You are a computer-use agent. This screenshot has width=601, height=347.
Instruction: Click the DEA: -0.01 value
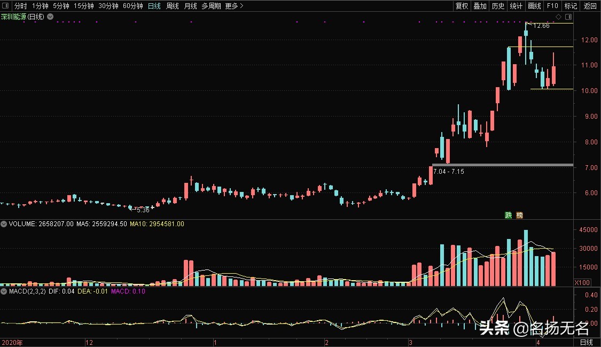(x=92, y=291)
